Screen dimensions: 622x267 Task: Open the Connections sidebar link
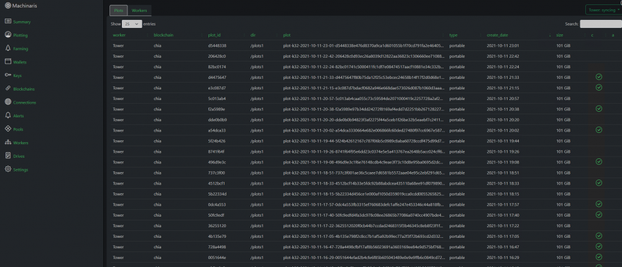click(x=25, y=102)
